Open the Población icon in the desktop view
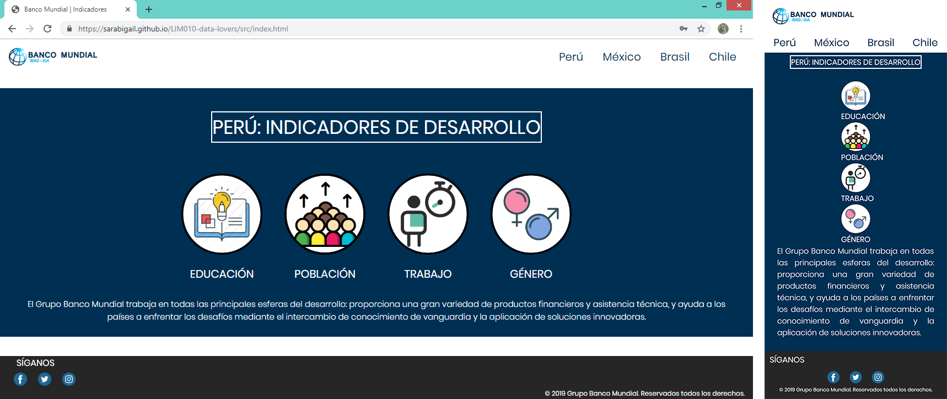Screen dimensions: 947x399 click(x=325, y=214)
